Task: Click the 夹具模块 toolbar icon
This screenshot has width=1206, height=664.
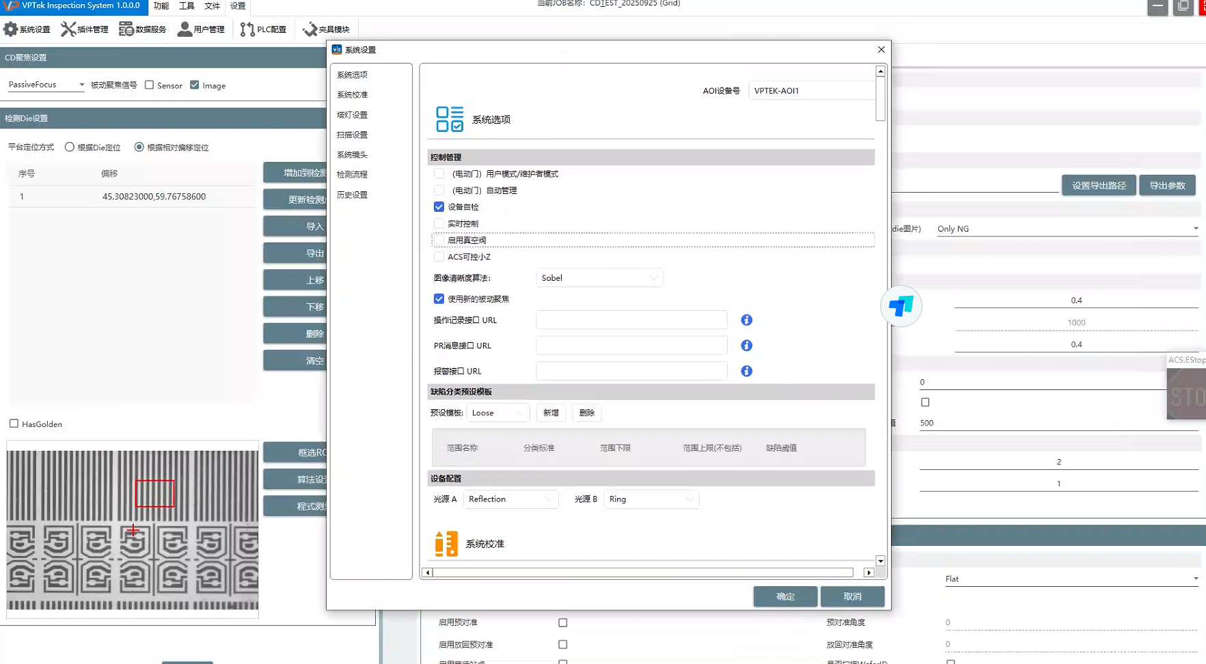Action: pyautogui.click(x=310, y=29)
